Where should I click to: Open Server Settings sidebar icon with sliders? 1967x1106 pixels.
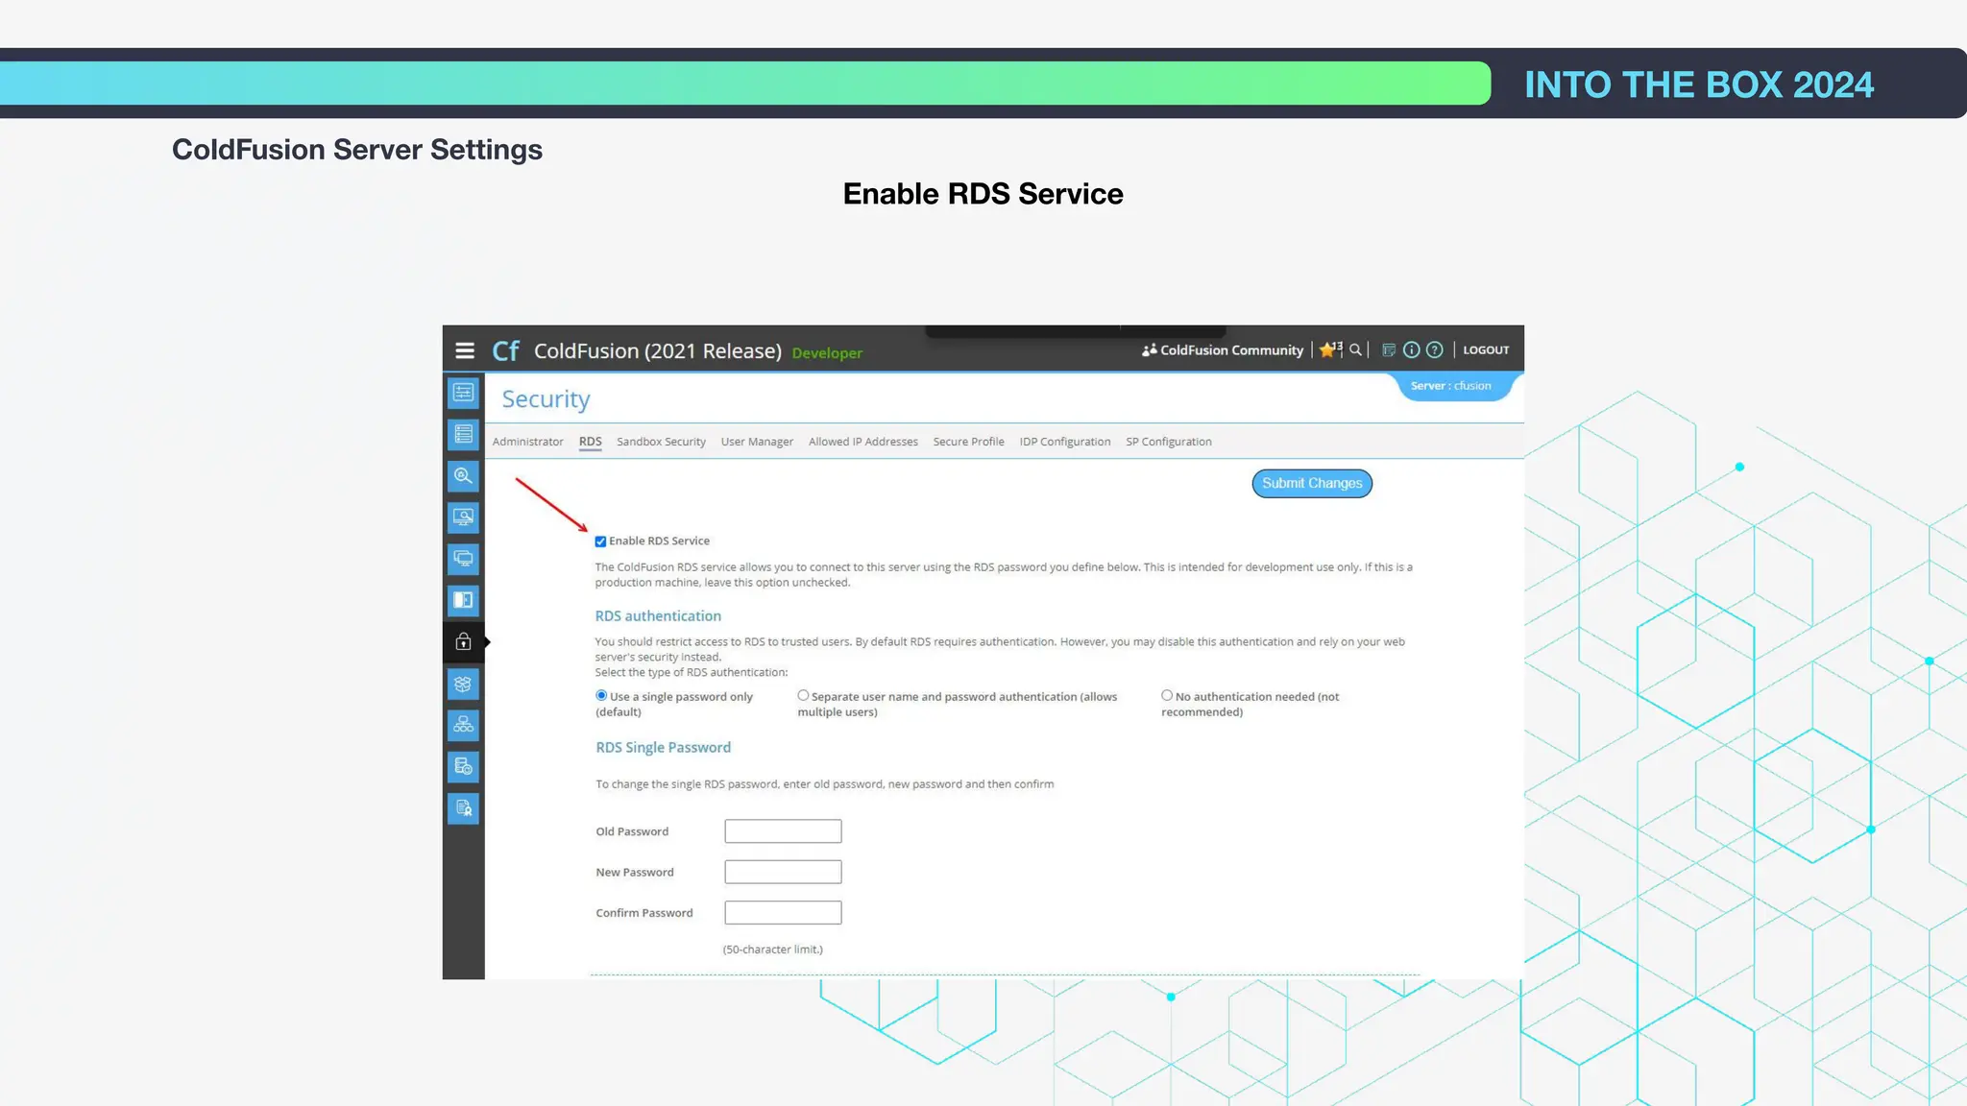tap(463, 393)
